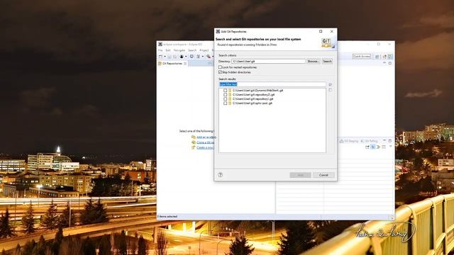Click the Save toolbar icon in Eclipse
454x255 pixels.
pos(170,57)
